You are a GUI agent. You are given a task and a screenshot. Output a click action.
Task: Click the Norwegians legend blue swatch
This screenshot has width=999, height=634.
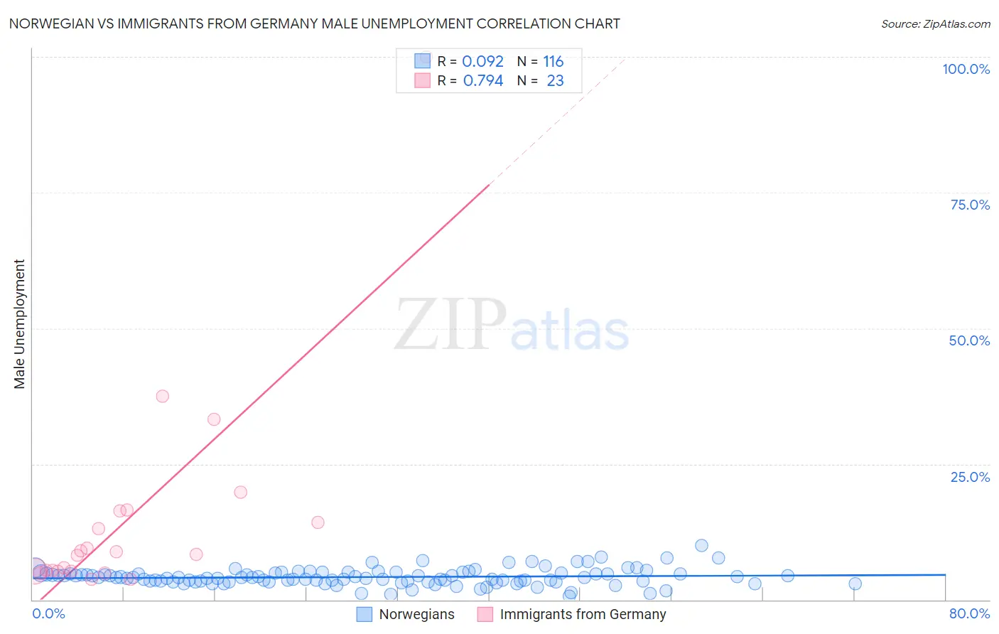click(x=364, y=614)
